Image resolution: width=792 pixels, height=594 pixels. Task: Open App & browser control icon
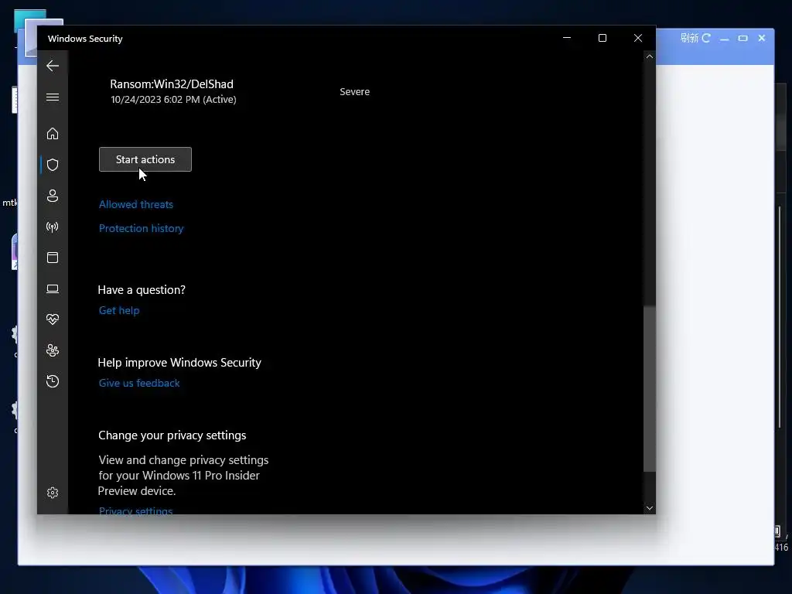pyautogui.click(x=53, y=258)
